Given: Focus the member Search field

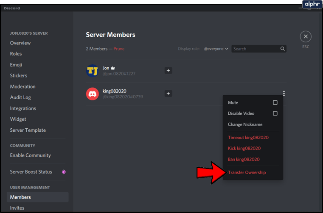Looking at the screenshot, I should pyautogui.click(x=255, y=49).
